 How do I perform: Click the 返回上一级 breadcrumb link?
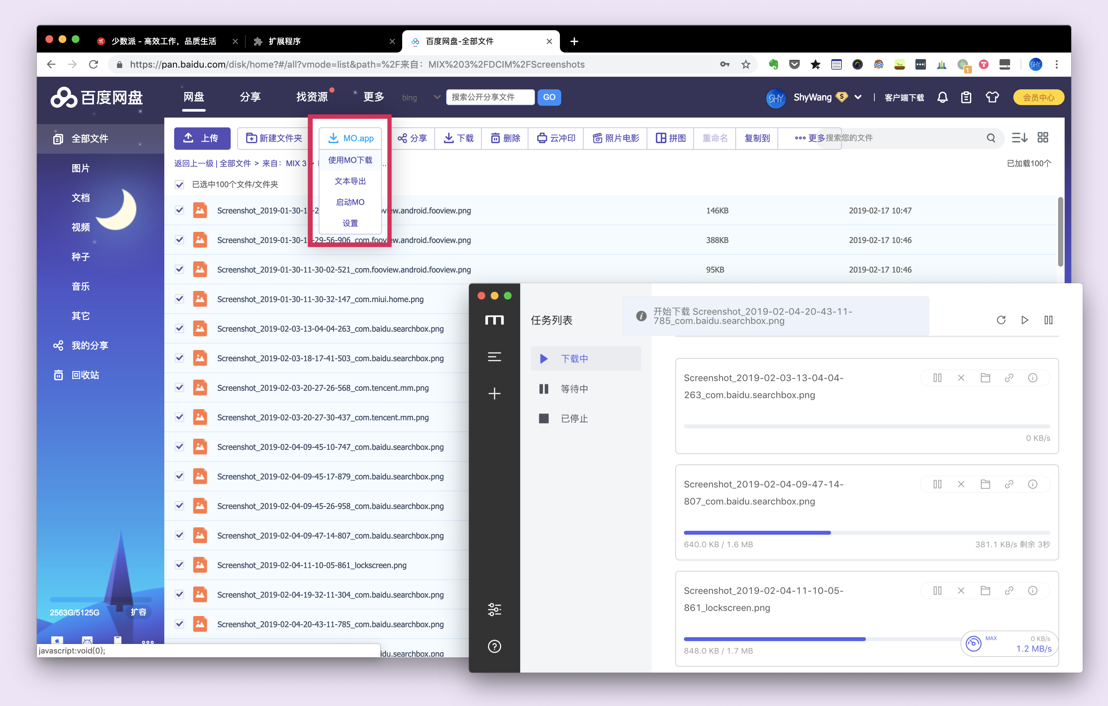click(193, 163)
